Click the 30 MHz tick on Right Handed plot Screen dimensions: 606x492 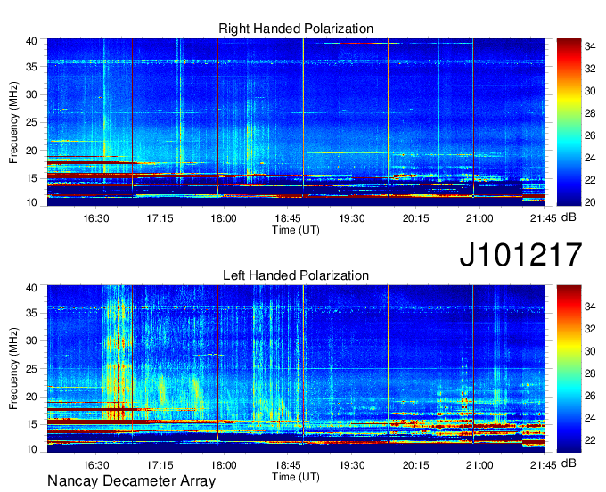click(32, 94)
